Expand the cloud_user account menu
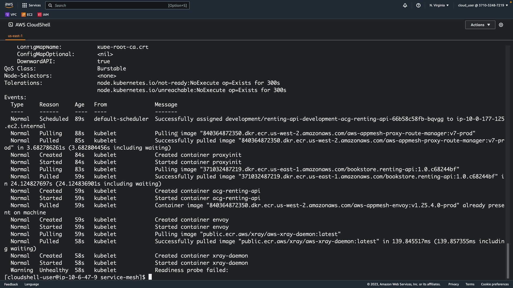 [483, 5]
